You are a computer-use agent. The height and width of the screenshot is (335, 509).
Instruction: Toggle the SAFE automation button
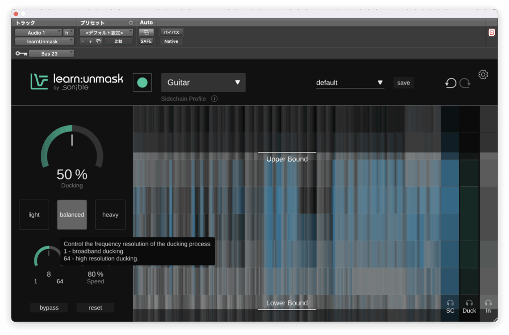click(x=146, y=41)
